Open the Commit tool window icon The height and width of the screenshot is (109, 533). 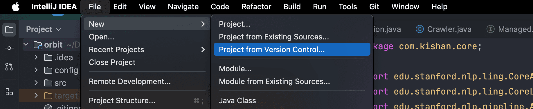[x=9, y=48]
